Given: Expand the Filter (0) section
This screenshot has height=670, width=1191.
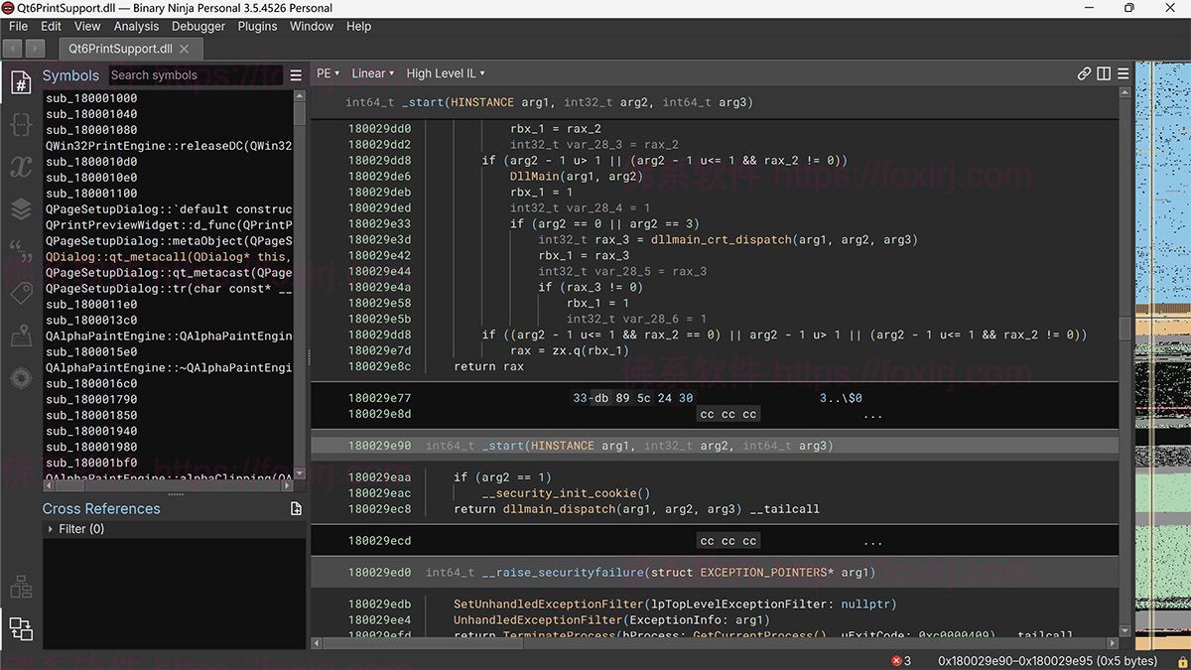Looking at the screenshot, I should coord(52,529).
